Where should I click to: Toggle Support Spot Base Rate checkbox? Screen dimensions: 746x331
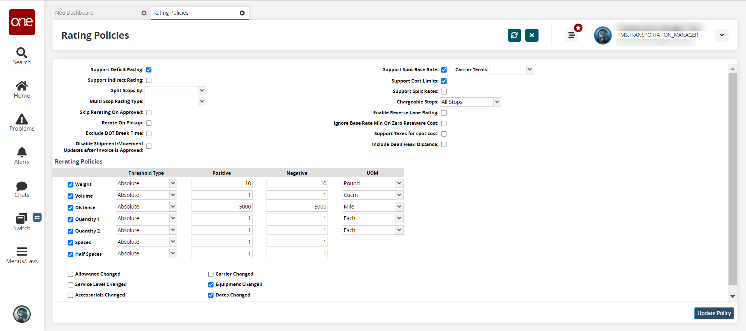[x=444, y=70]
